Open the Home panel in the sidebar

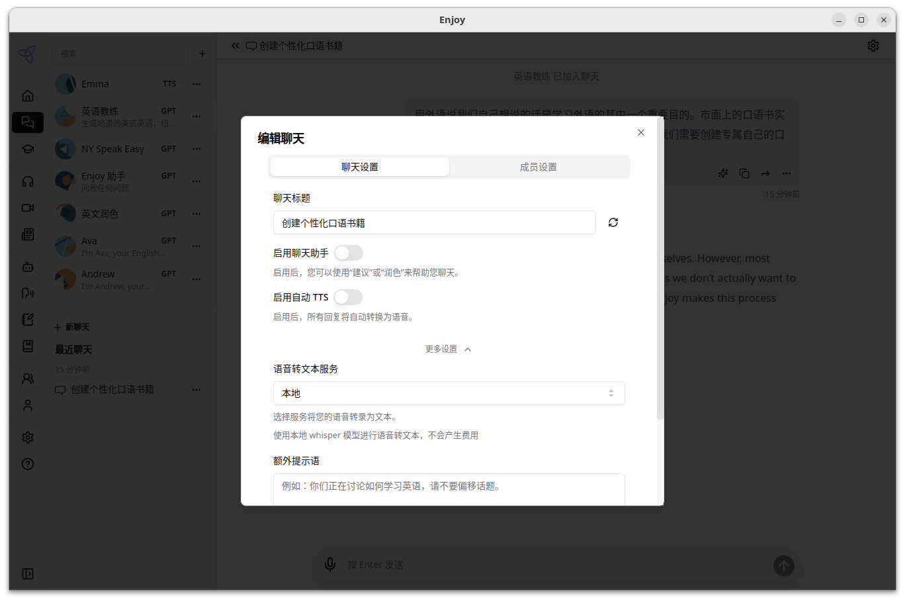click(28, 95)
